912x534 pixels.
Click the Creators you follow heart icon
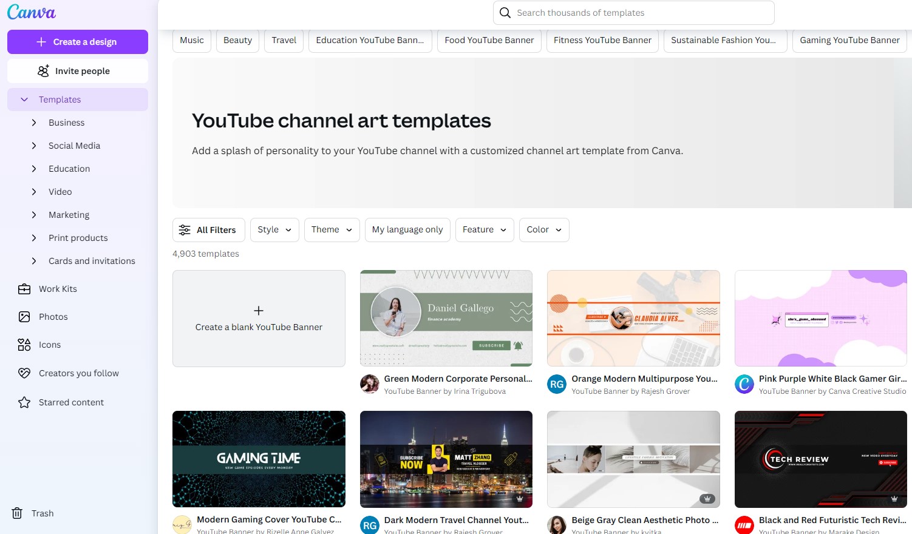24,373
